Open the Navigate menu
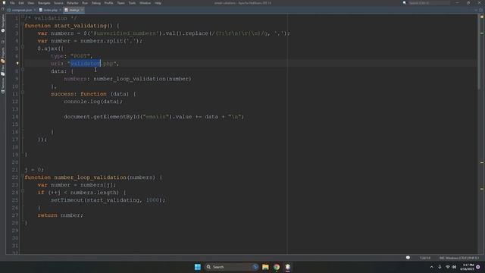 (44, 3)
